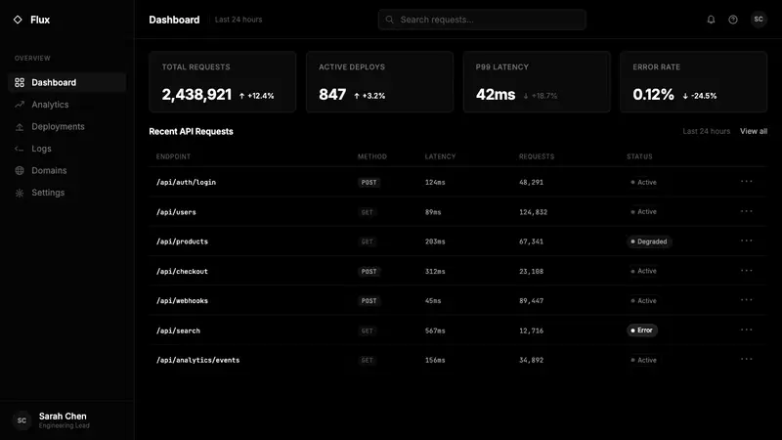The height and width of the screenshot is (440, 782).
Task: Open the more options menu for /api/checkout
Action: point(746,271)
